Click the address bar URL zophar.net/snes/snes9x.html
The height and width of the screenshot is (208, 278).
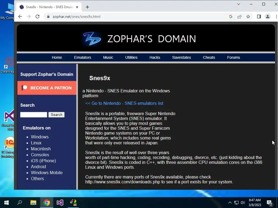click(x=76, y=17)
